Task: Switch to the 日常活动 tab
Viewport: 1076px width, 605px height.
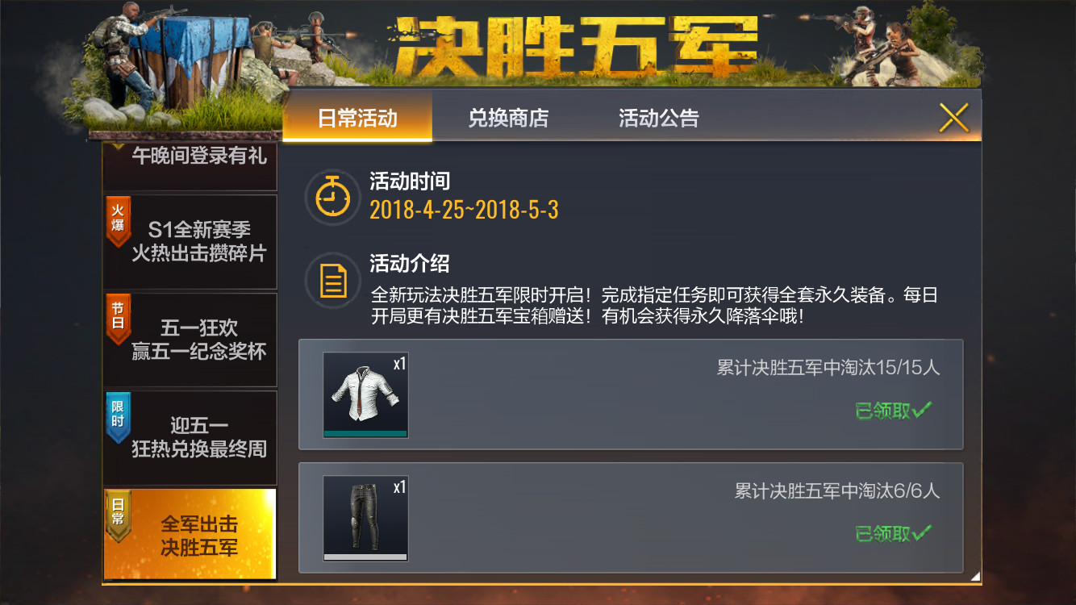Action: pos(357,118)
